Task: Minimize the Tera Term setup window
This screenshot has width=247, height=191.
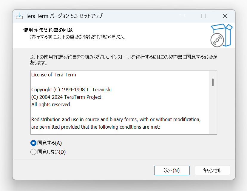Action: coord(183,16)
